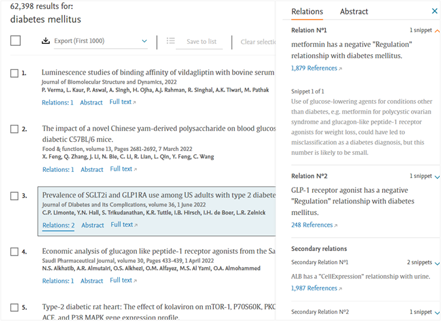Image resolution: width=441 pixels, height=321 pixels.
Task: Click external link icon beside 1,987 References
Action: (340, 289)
